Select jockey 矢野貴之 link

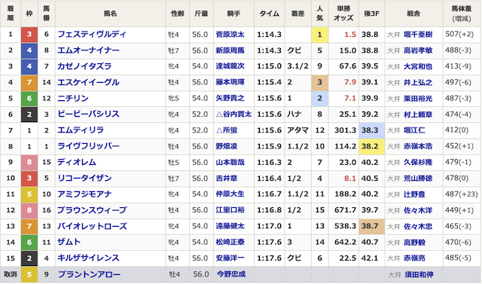tap(230, 99)
